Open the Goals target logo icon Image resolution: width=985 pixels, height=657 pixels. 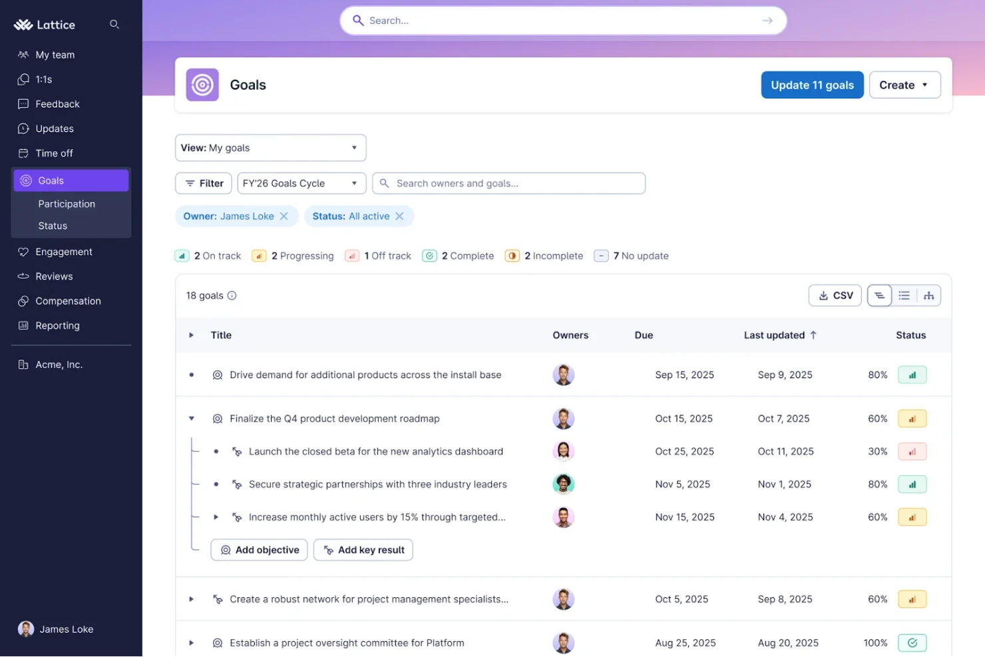point(202,85)
